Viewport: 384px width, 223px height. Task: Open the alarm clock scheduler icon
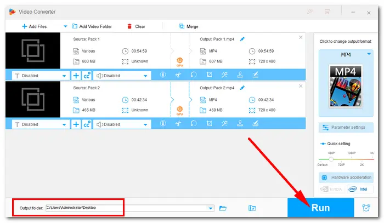(366, 208)
